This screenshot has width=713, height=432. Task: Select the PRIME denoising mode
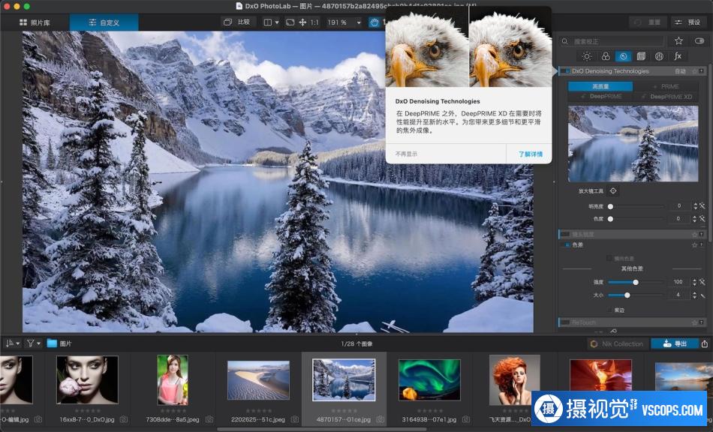coord(666,86)
